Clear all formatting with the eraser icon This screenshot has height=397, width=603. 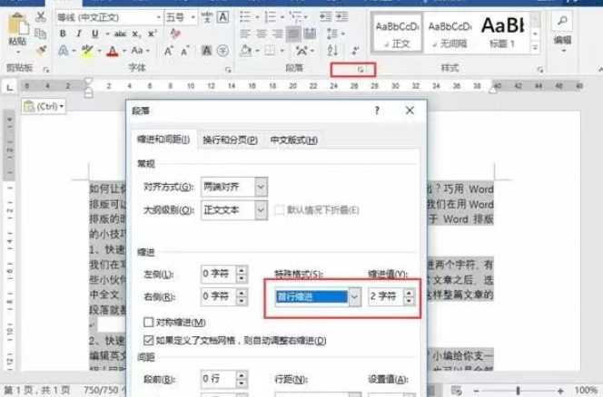pyautogui.click(x=175, y=34)
